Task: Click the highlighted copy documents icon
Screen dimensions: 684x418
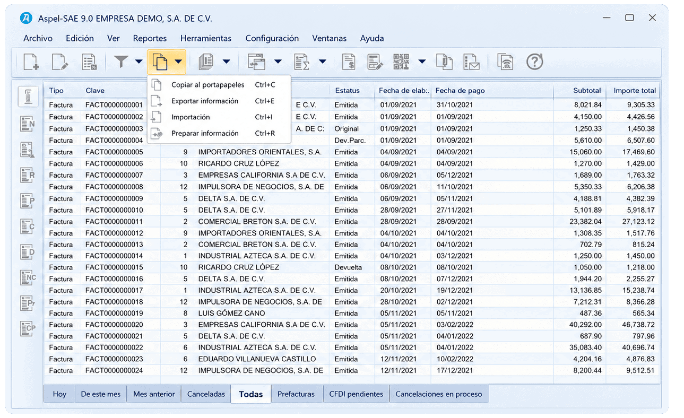Action: [x=160, y=62]
